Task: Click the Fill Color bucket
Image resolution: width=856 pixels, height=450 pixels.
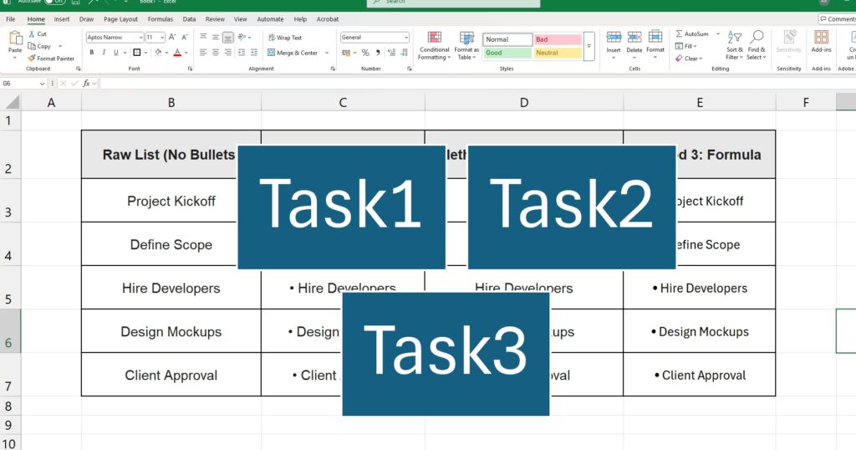Action: (158, 53)
